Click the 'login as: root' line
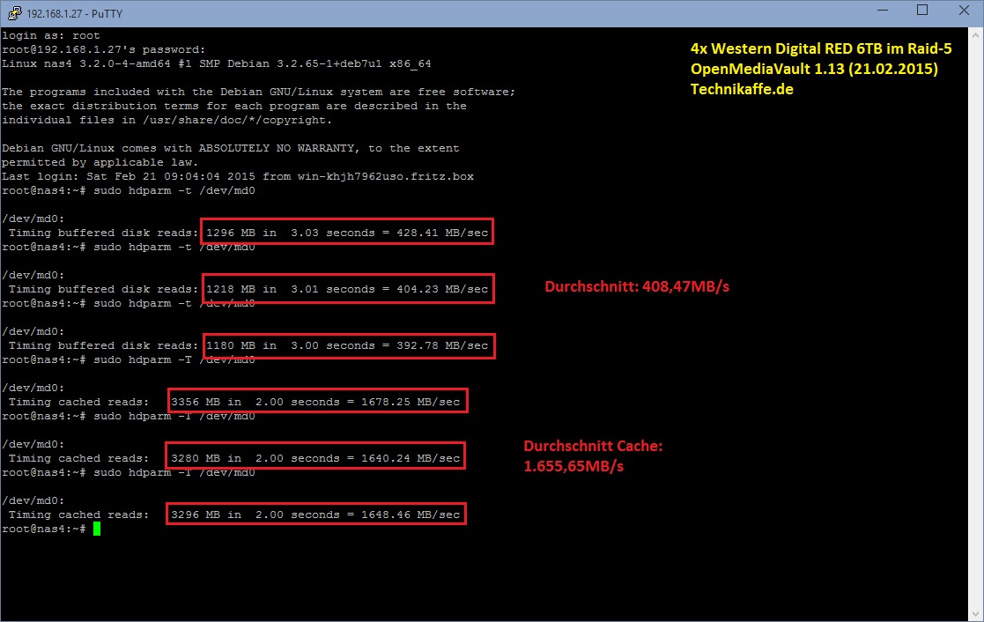Screen dimensions: 984x622 51,36
